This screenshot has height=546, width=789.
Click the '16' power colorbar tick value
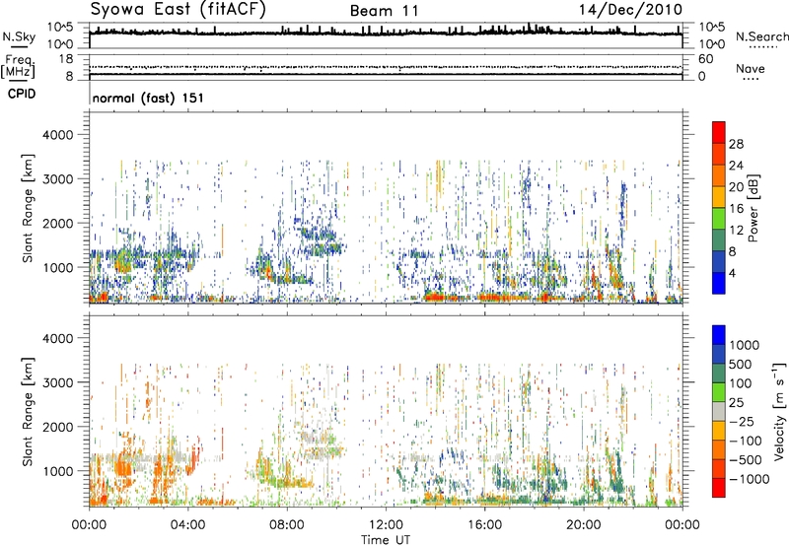[x=736, y=209]
